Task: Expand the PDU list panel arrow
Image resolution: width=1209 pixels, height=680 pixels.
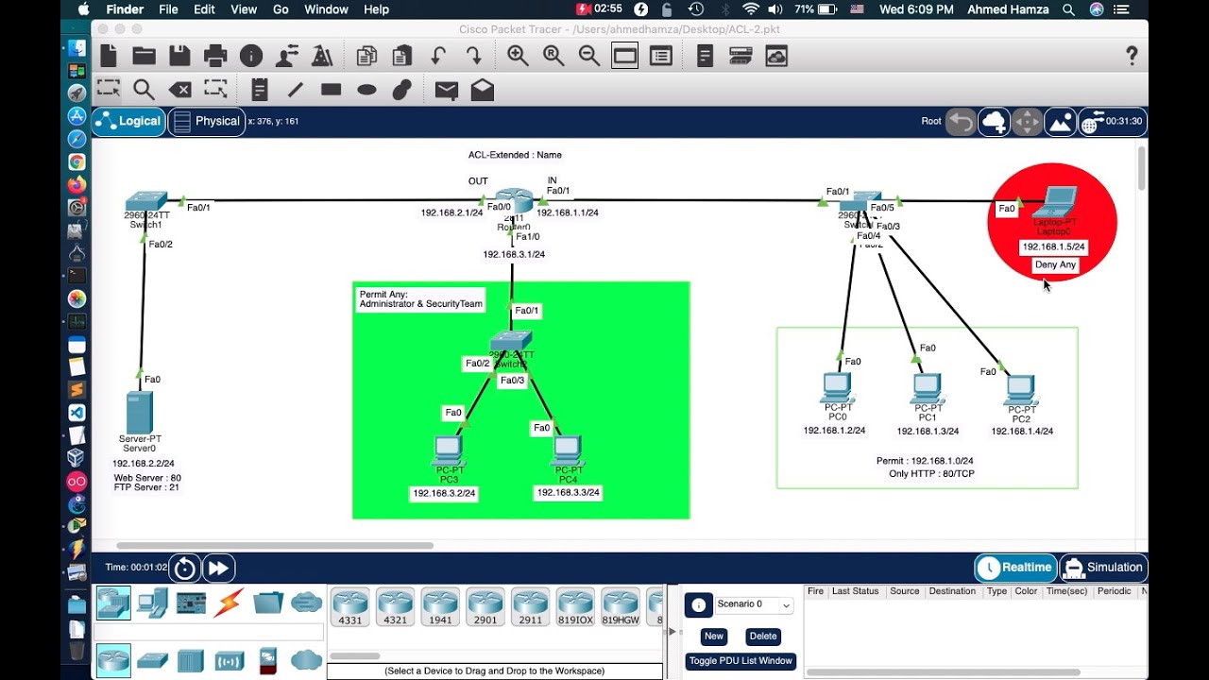Action: coord(673,632)
